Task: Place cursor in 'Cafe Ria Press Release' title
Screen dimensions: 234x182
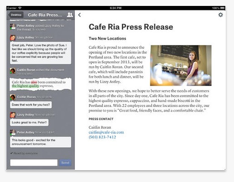Action: 131,27
